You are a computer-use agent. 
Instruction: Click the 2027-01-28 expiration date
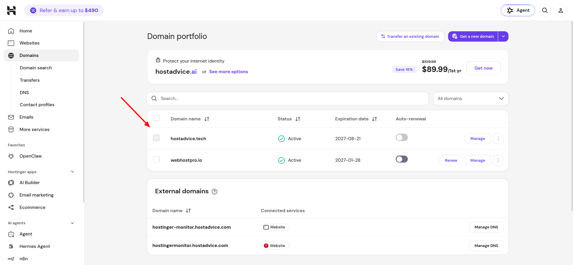[348, 160]
